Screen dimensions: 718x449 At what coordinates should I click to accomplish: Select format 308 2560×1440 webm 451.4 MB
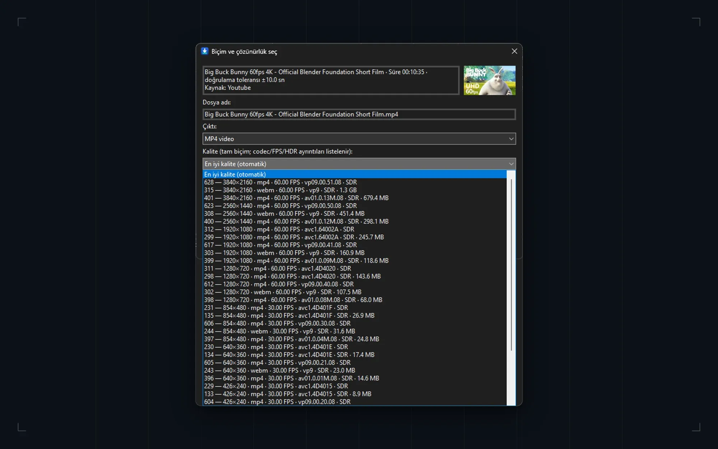point(355,214)
